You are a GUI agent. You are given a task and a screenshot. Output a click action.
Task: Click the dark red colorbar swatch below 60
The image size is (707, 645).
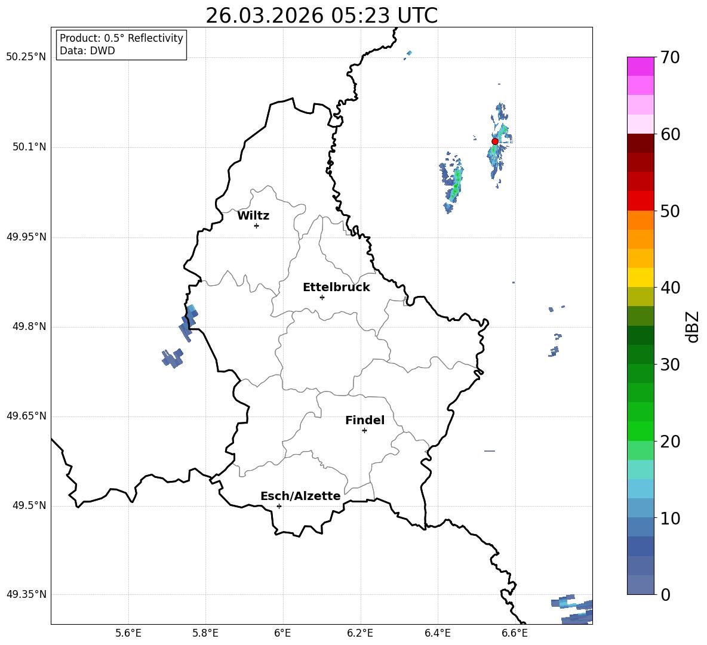pos(641,143)
